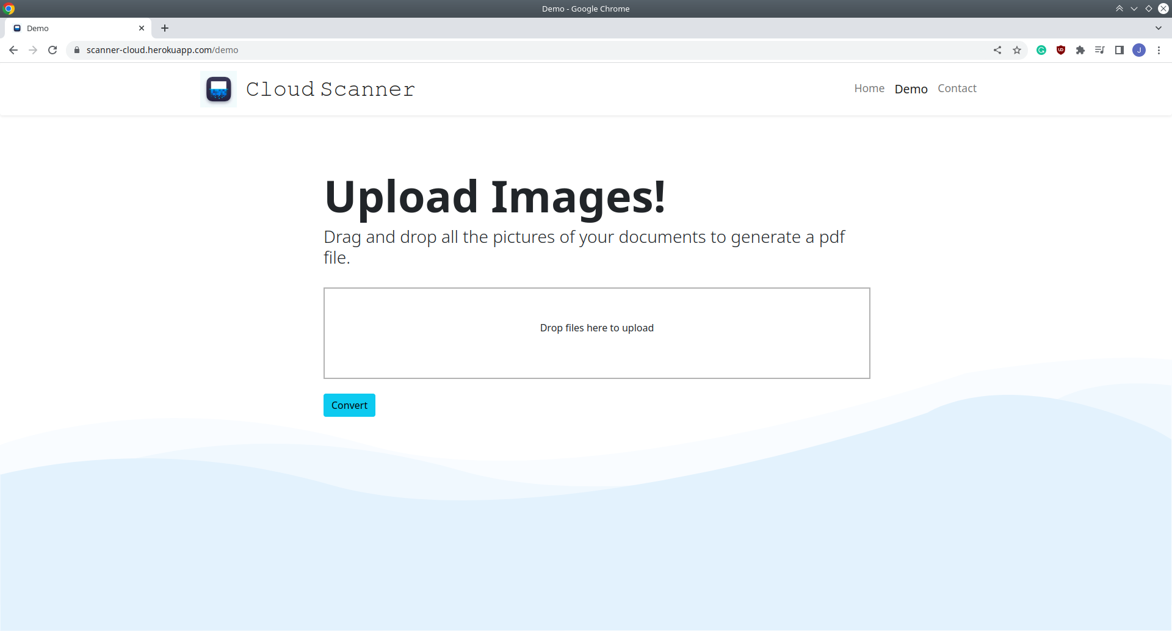The height and width of the screenshot is (631, 1172).
Task: Open the side panel icon
Action: pyautogui.click(x=1120, y=50)
